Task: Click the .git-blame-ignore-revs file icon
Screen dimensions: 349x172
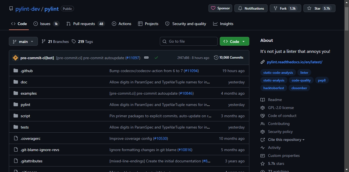Action: (16, 150)
